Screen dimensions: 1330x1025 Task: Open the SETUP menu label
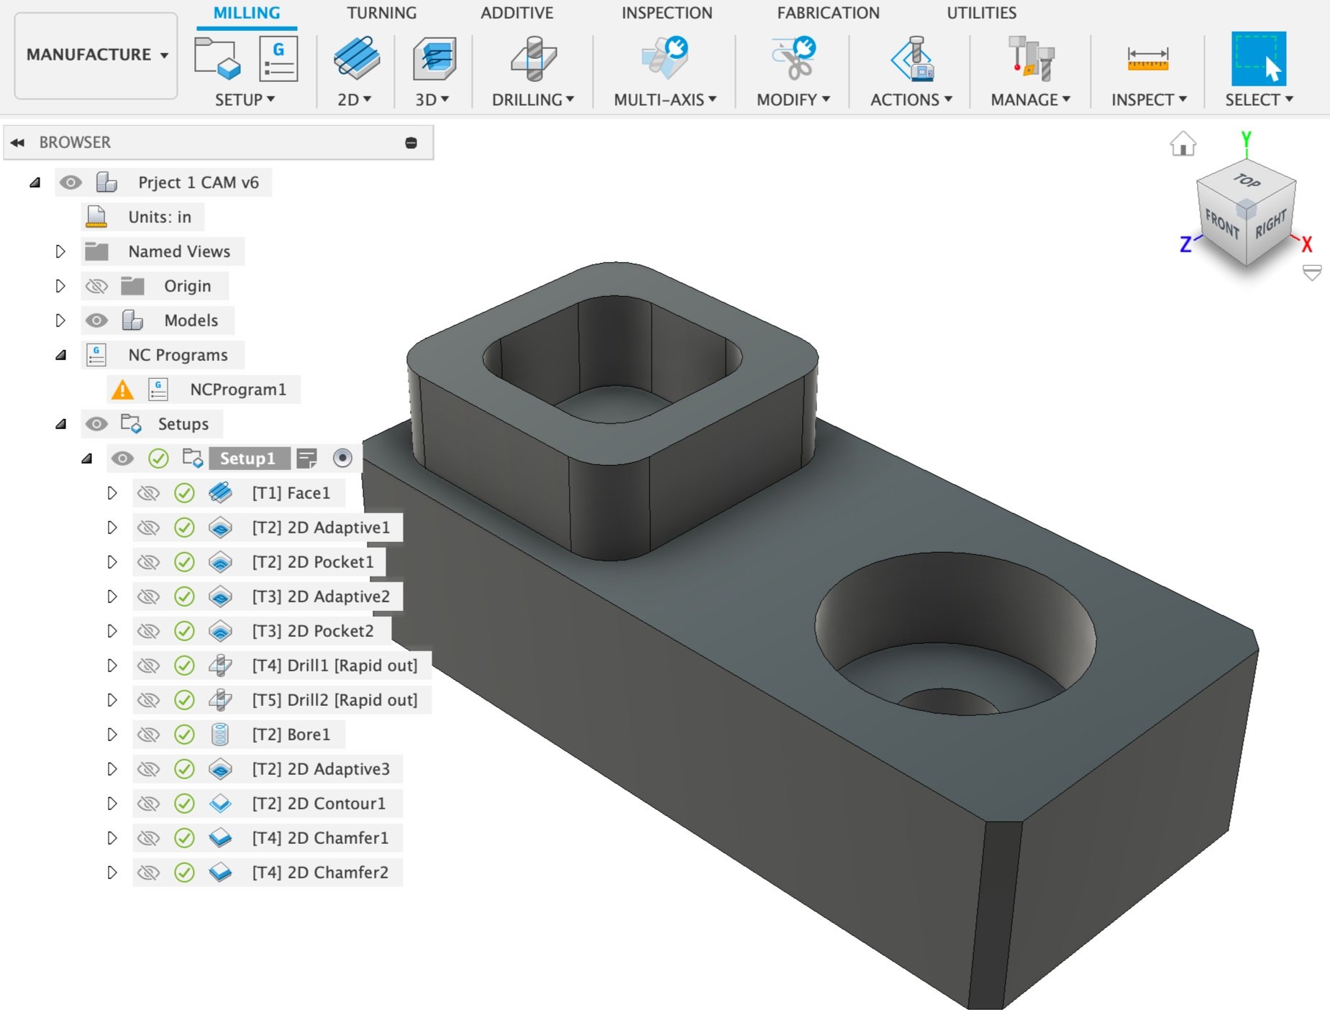pos(245,100)
